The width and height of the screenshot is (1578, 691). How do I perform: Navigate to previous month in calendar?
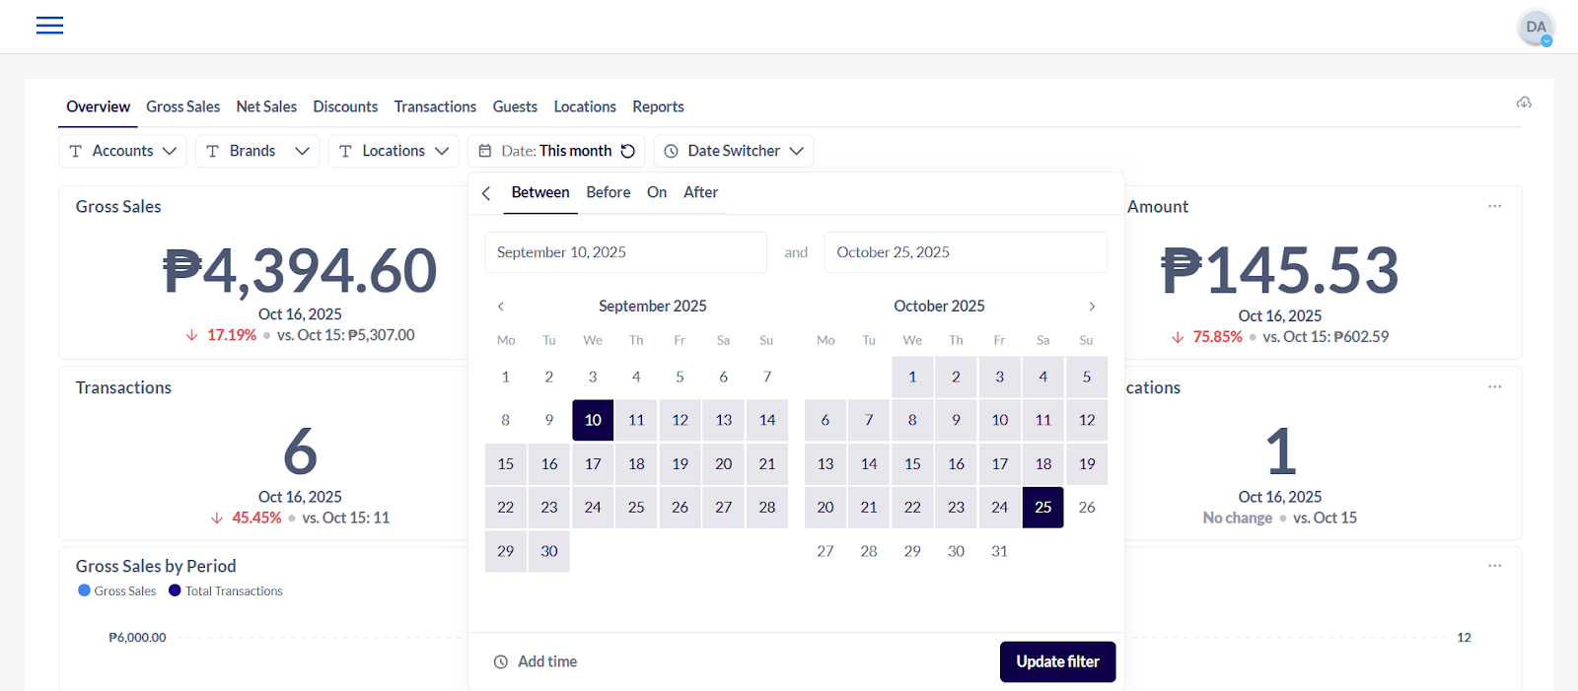click(501, 307)
